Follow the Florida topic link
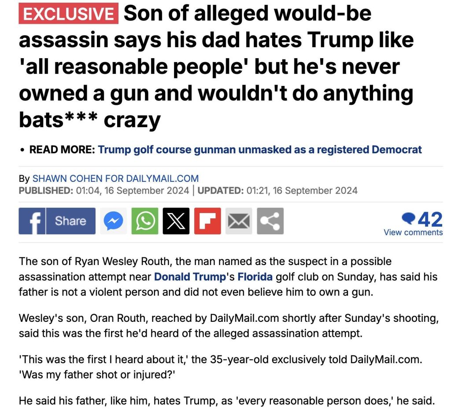 (255, 277)
